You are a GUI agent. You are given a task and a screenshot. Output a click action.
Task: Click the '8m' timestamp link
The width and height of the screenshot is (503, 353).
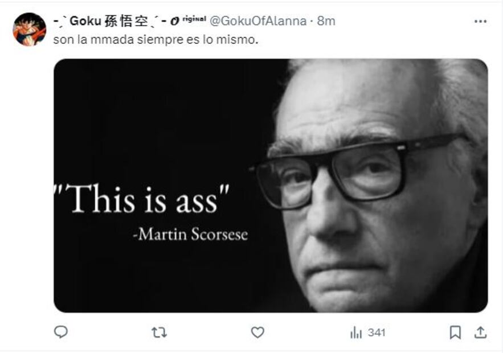(x=326, y=21)
